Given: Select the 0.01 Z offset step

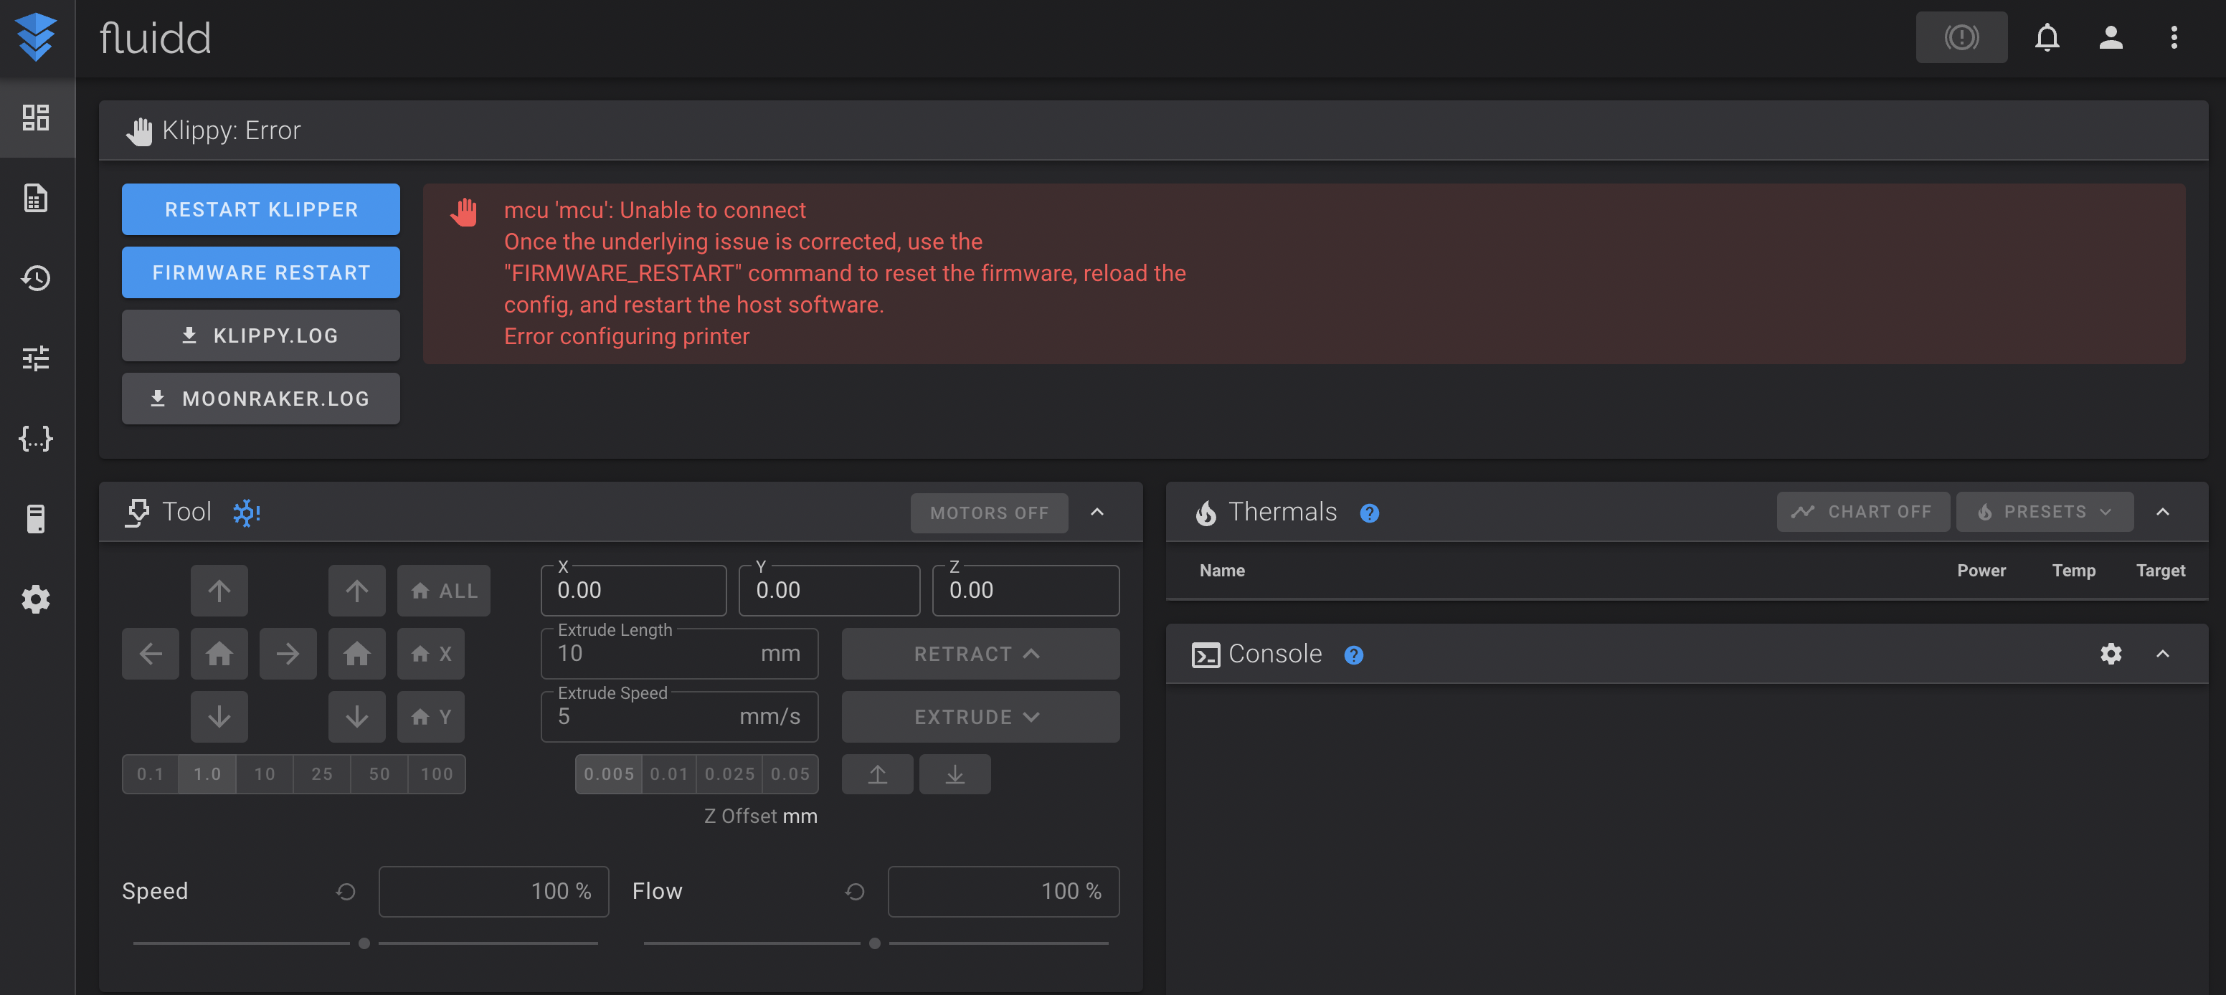Looking at the screenshot, I should click(x=670, y=774).
